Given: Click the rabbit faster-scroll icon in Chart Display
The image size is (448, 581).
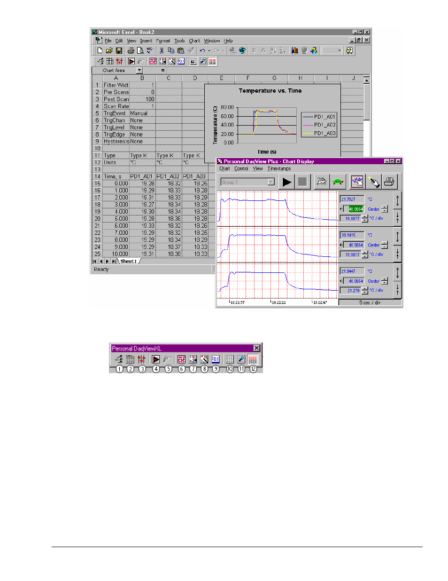Looking at the screenshot, I should point(322,182).
